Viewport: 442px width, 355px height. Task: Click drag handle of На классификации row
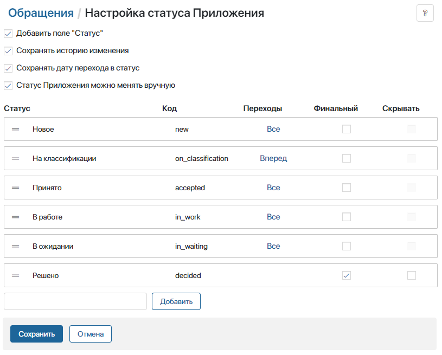[x=16, y=158]
